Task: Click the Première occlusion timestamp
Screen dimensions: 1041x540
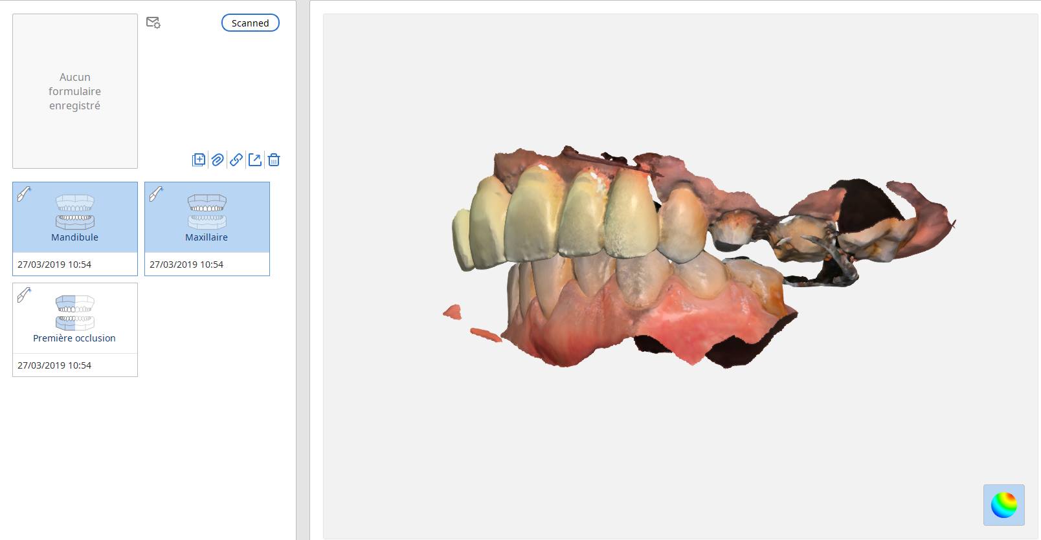Action: [54, 365]
